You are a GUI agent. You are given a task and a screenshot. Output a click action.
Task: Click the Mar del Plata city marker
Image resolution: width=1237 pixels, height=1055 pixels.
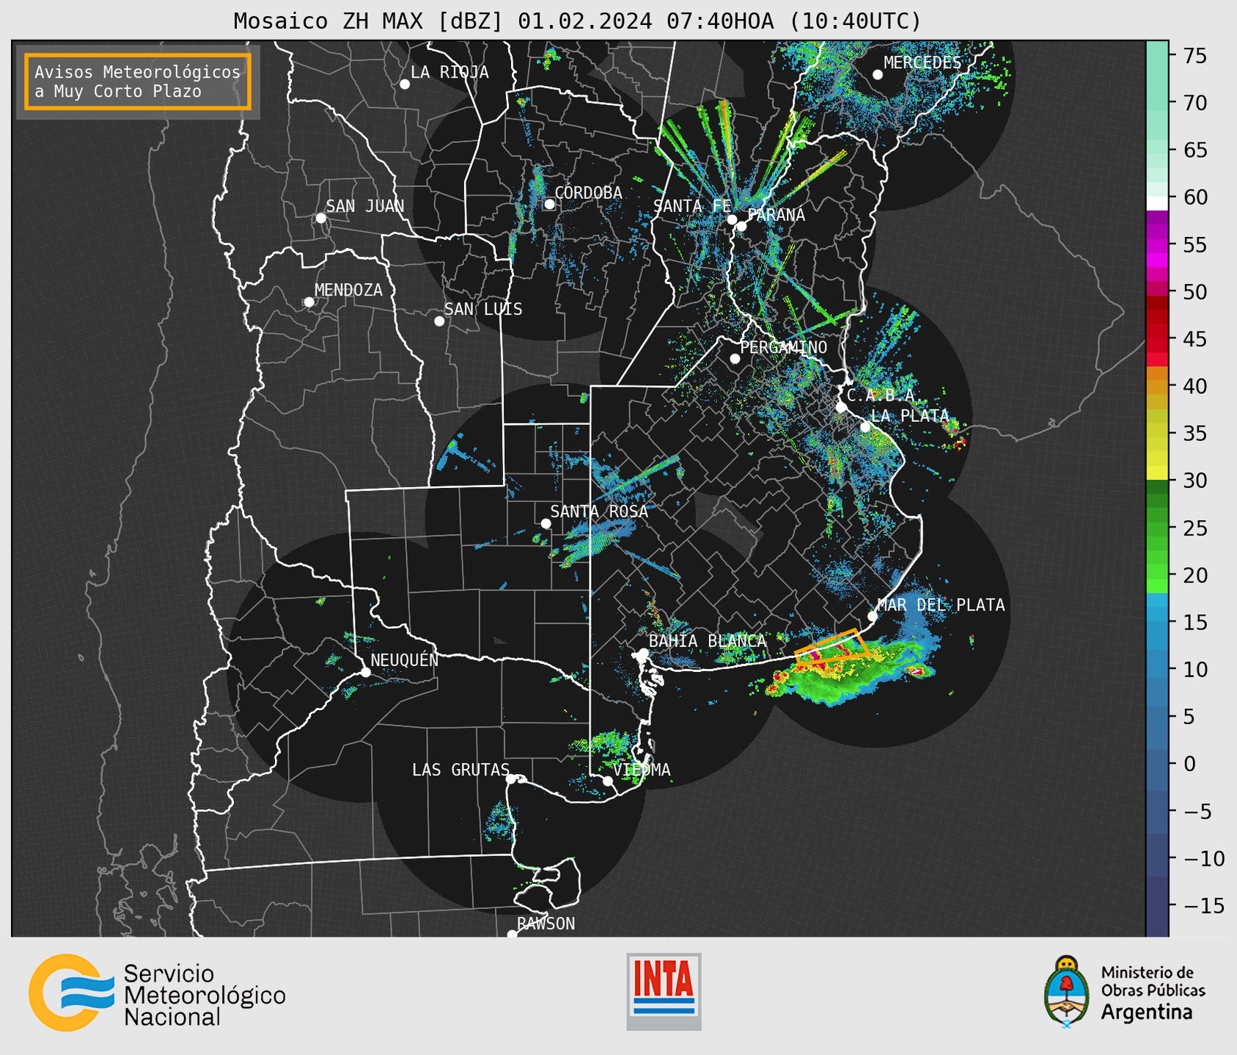point(873,616)
